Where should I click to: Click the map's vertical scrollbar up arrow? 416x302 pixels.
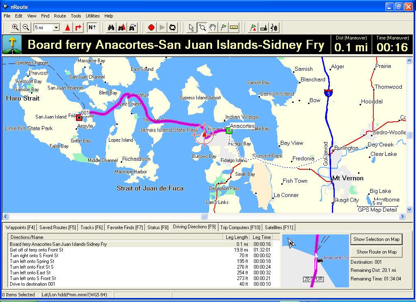click(x=409, y=61)
